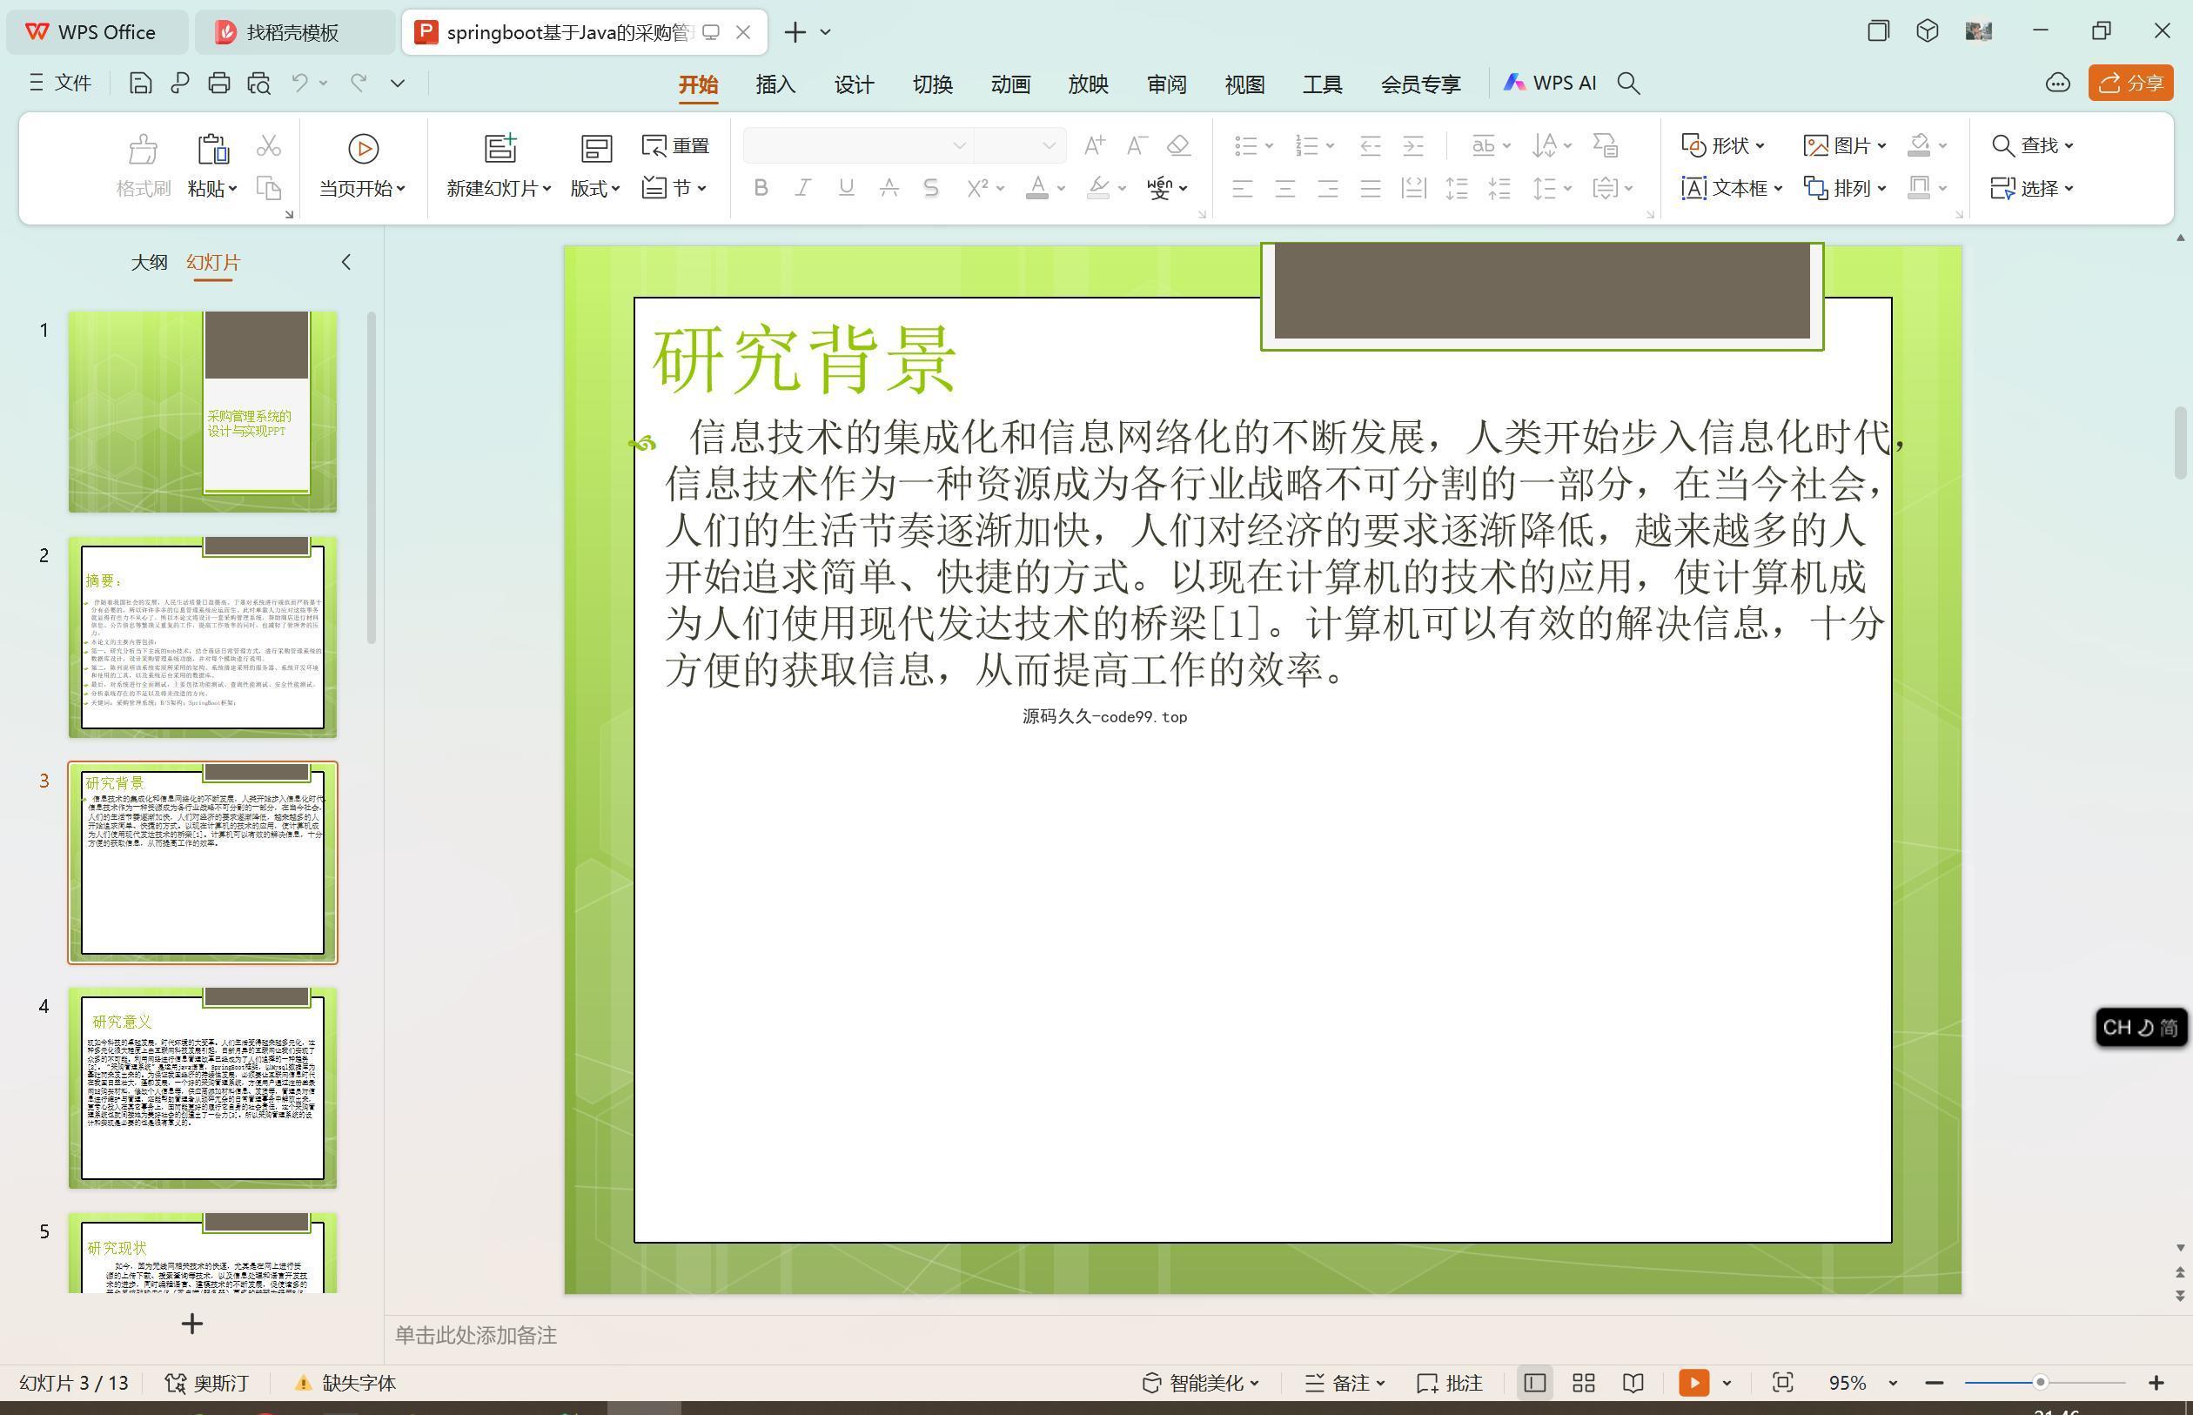Viewport: 2193px width, 1415px height.
Task: Click the bulleted list icon
Action: point(1246,145)
